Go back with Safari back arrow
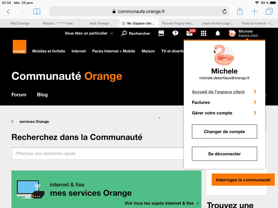The width and height of the screenshot is (278, 208). pos(8,11)
